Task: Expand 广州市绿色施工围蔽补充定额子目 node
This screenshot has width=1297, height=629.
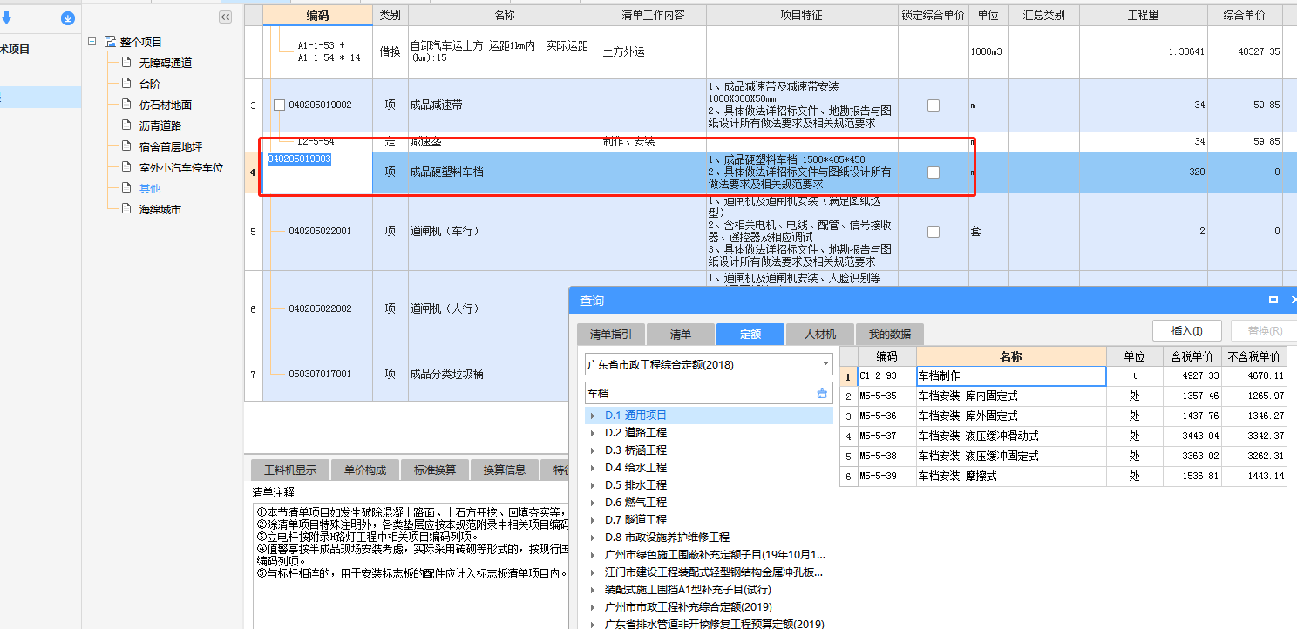Action: (x=594, y=555)
